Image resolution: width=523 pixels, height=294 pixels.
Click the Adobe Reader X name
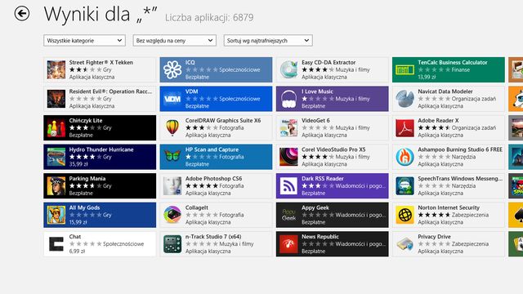438,120
